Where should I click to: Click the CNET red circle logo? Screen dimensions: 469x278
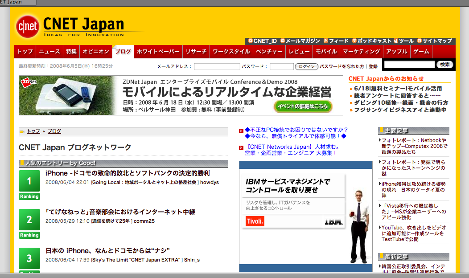tap(28, 27)
